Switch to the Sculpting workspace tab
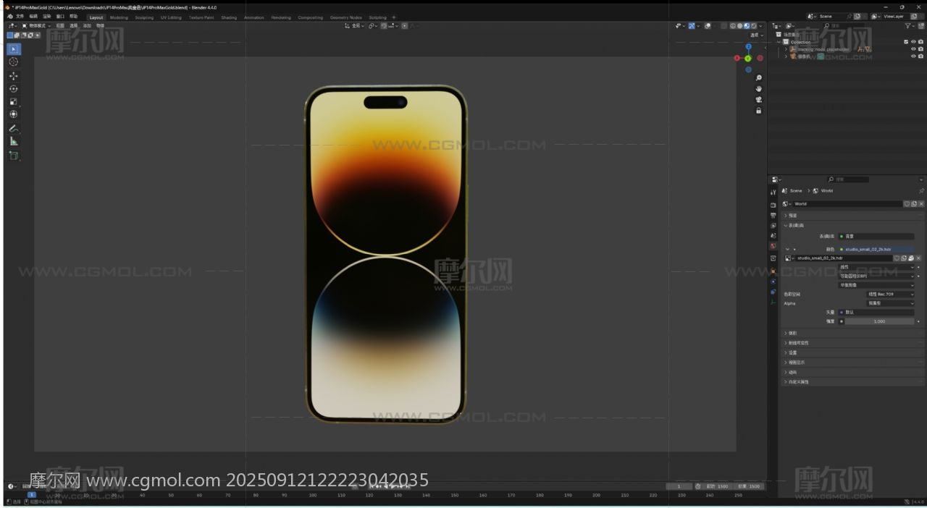This screenshot has height=508, width=927. click(144, 17)
